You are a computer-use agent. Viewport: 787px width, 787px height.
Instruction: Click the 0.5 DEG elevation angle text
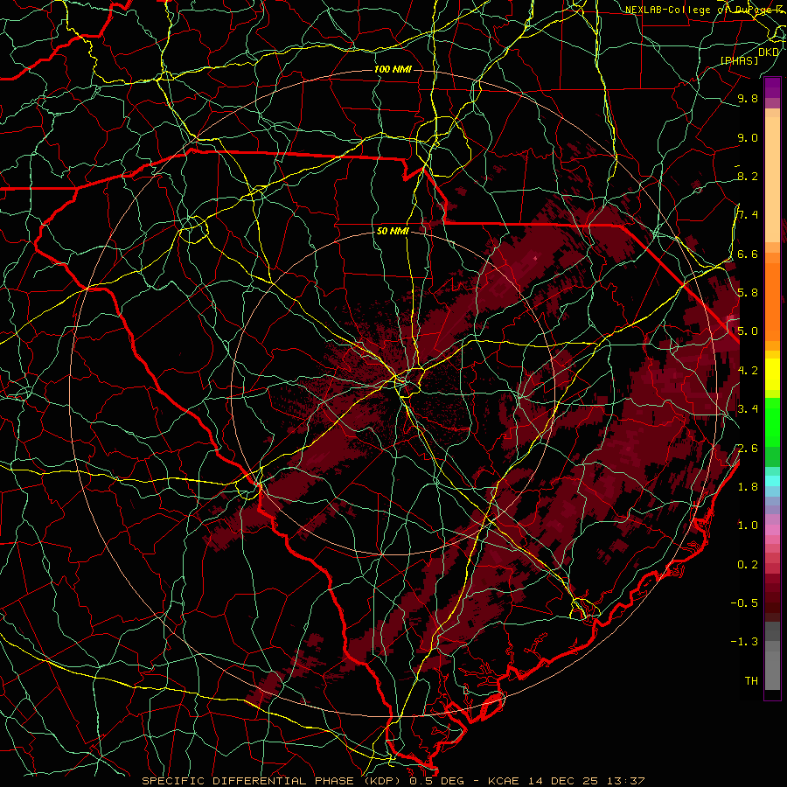click(436, 781)
